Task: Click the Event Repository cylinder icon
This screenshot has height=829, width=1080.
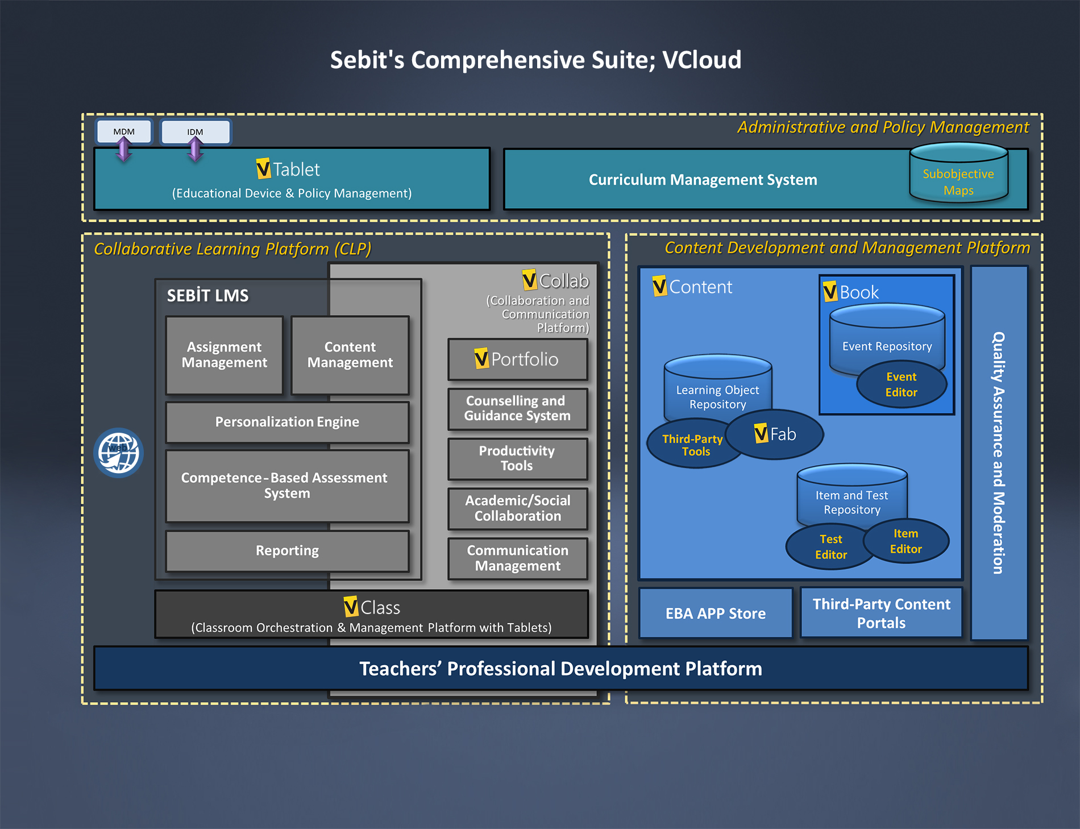Action: coord(887,339)
